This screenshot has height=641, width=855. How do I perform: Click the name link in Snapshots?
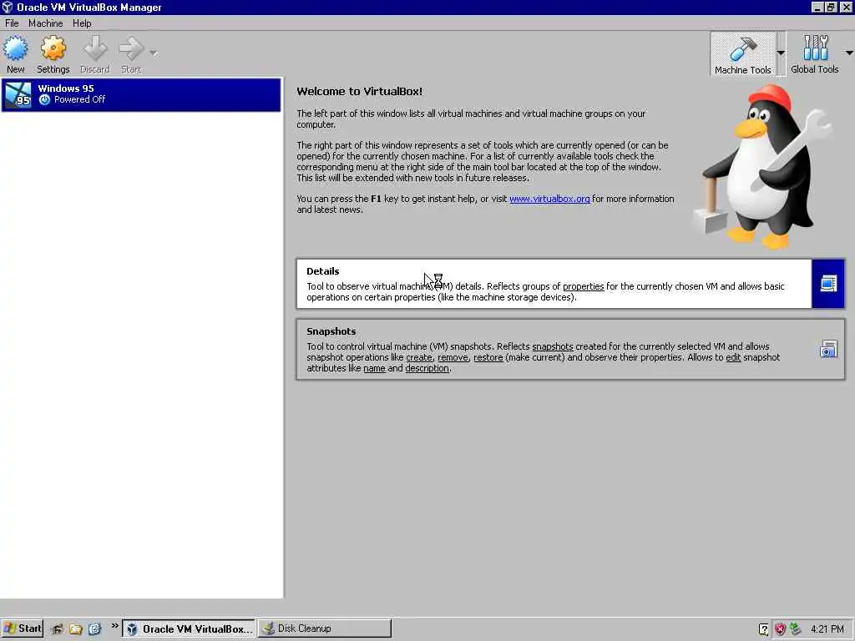click(x=374, y=368)
